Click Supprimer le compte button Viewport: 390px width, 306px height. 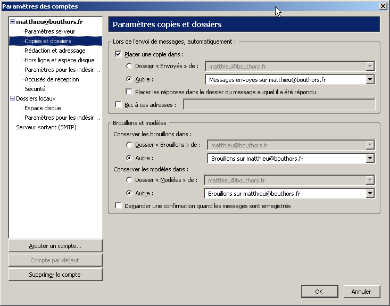[55, 275]
